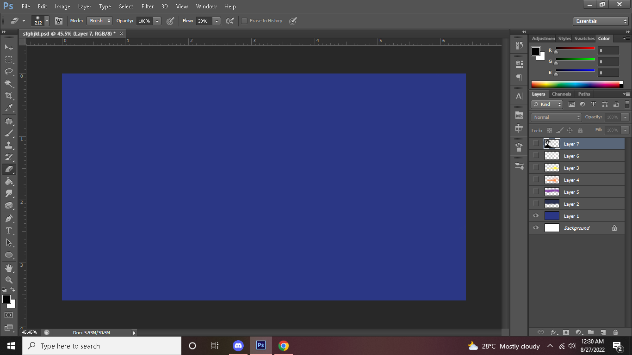This screenshot has height=355, width=632.
Task: Select the History Brush tool
Action: point(9,157)
